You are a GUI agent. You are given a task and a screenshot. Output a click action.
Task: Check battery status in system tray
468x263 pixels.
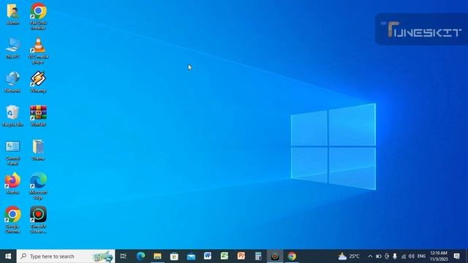point(379,256)
